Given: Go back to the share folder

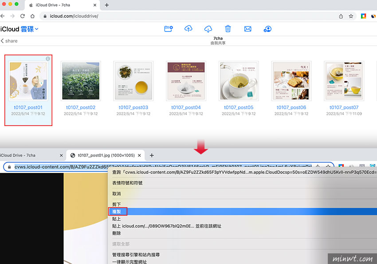Looking at the screenshot, I should [x=9, y=41].
